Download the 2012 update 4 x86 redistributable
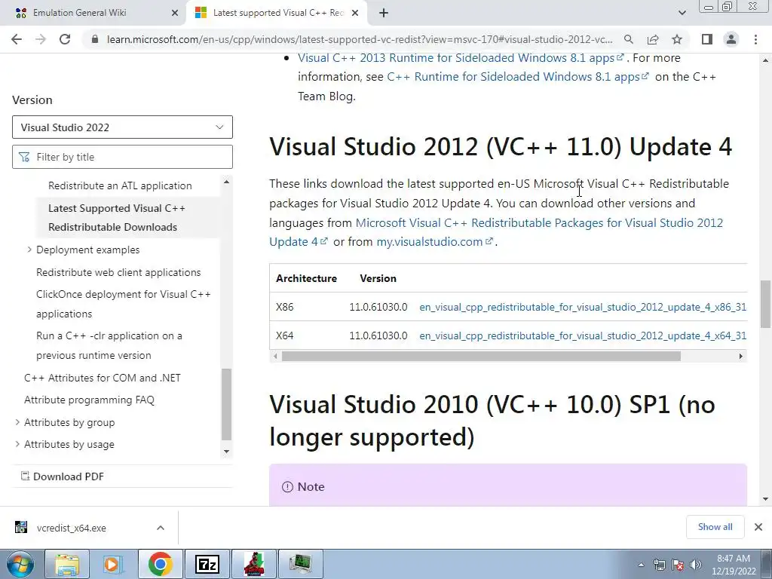 (x=583, y=308)
